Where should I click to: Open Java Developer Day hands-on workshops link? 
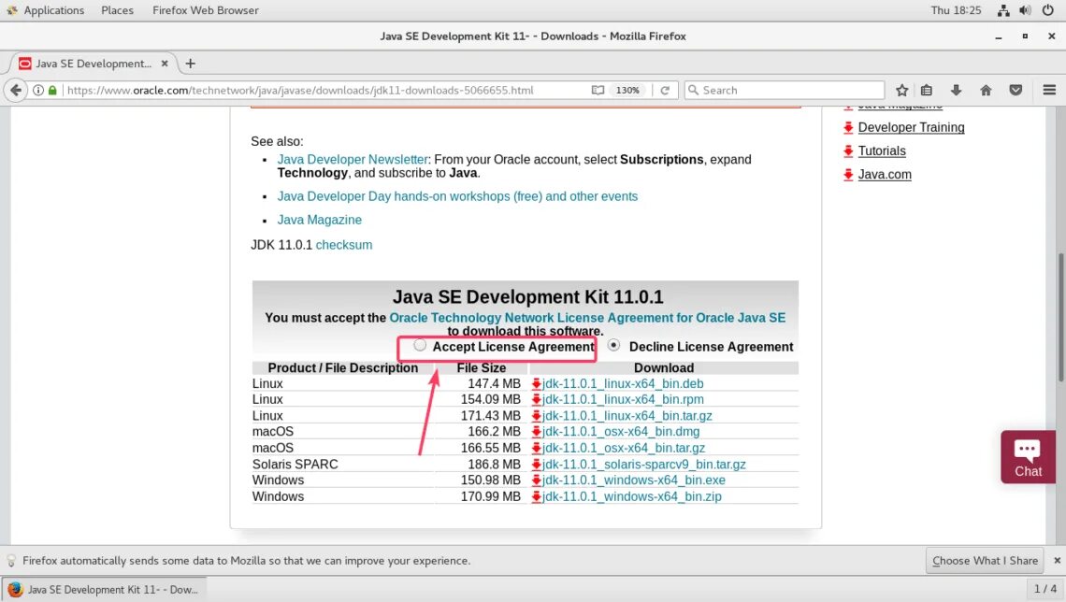457,196
